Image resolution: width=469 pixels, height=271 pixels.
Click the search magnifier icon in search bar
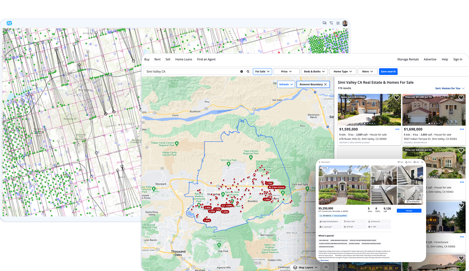tap(248, 71)
